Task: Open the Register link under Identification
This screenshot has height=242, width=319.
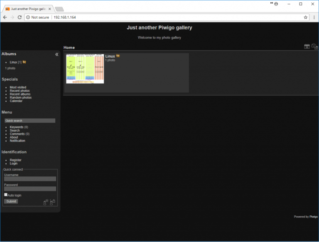Action: [15, 160]
